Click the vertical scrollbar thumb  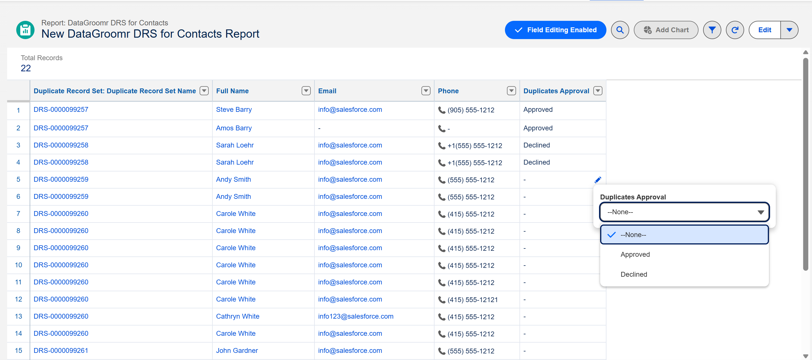tap(805, 164)
